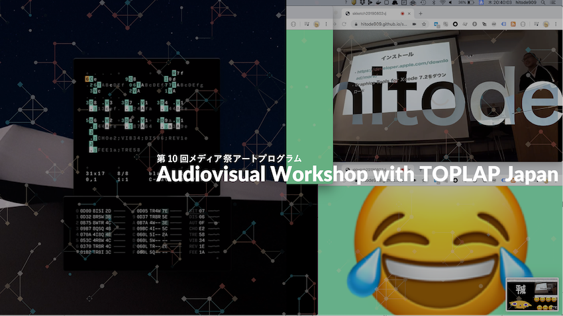Click the Dropbox icon in the macOS menu bar
Screen dimensions: 563x316
click(362, 3)
